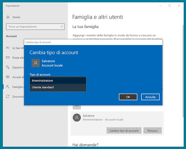Click the La tua famiglia heading
This screenshot has width=186, height=149.
pyautogui.click(x=85, y=27)
